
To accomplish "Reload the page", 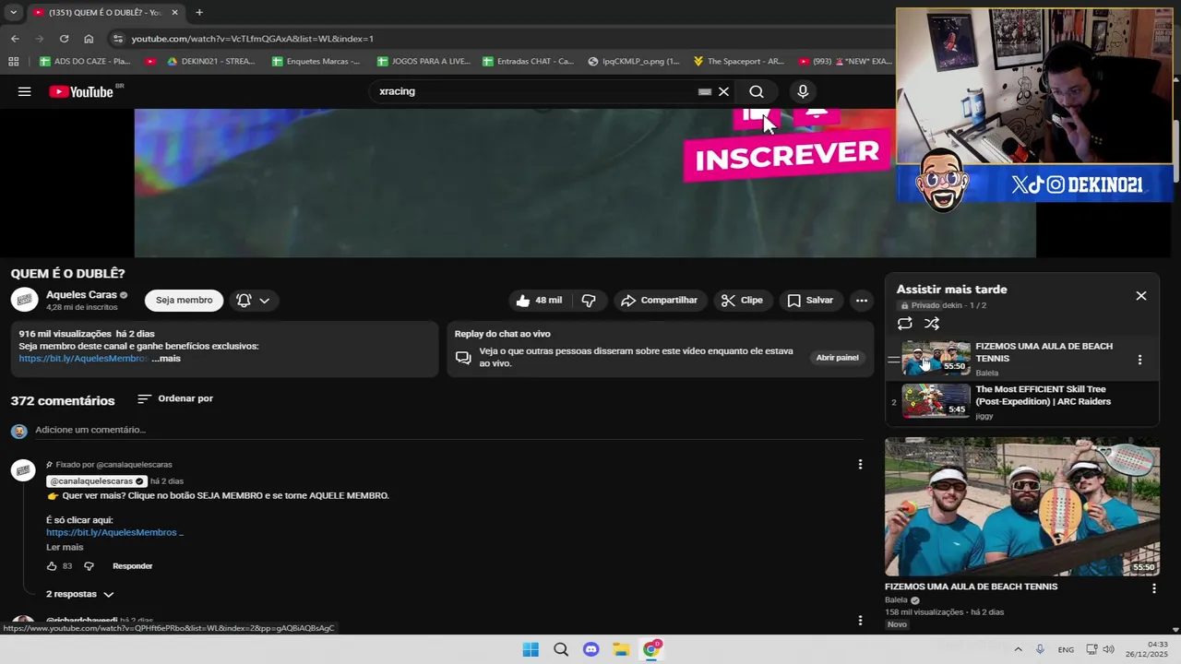I will pyautogui.click(x=64, y=39).
